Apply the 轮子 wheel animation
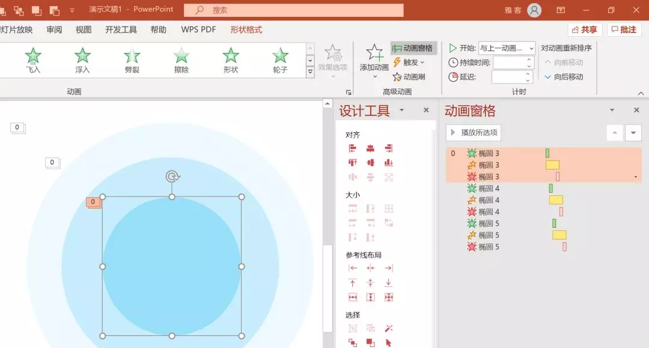 point(280,61)
